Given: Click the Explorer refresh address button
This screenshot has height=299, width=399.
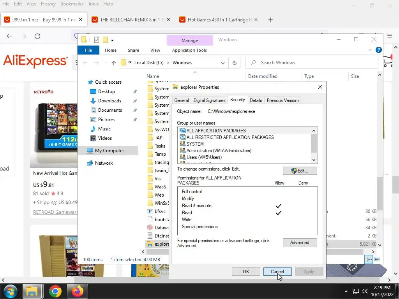Looking at the screenshot, I should [234, 63].
